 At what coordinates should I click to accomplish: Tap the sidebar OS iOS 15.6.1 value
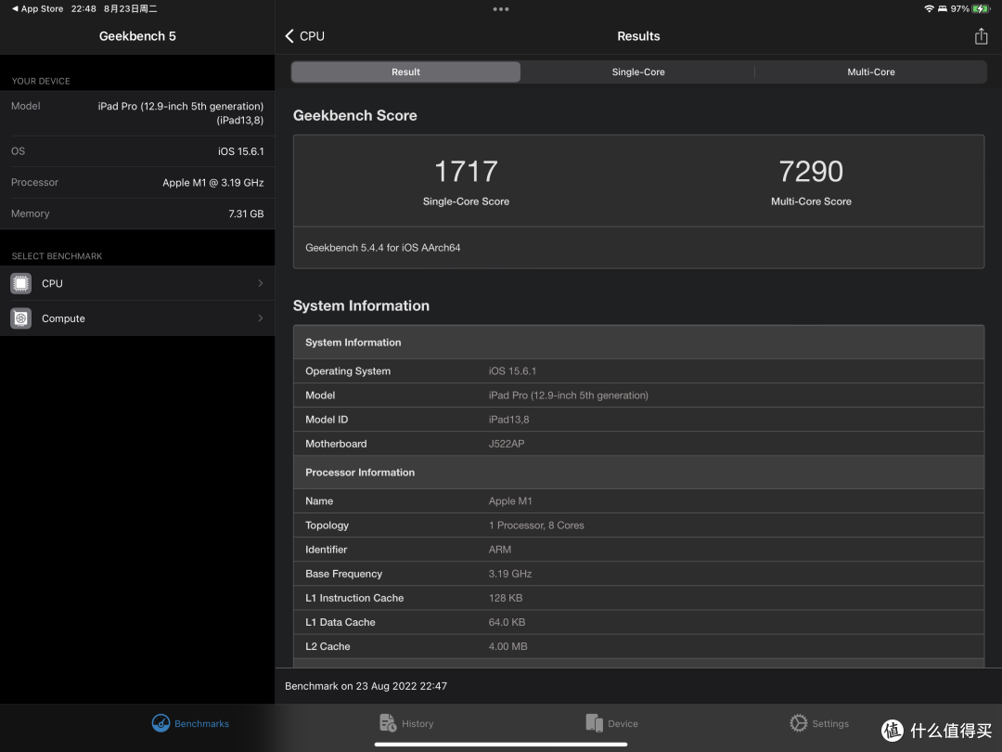pos(240,151)
